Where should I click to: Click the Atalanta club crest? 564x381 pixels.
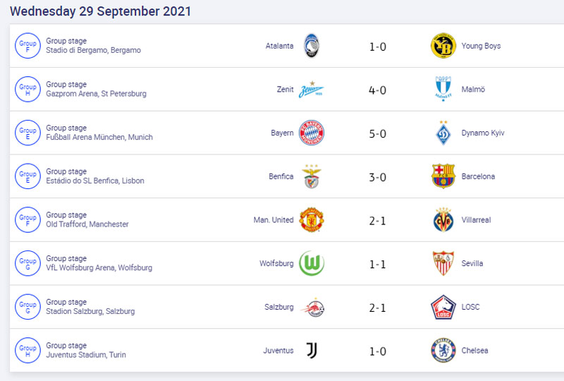pos(312,46)
